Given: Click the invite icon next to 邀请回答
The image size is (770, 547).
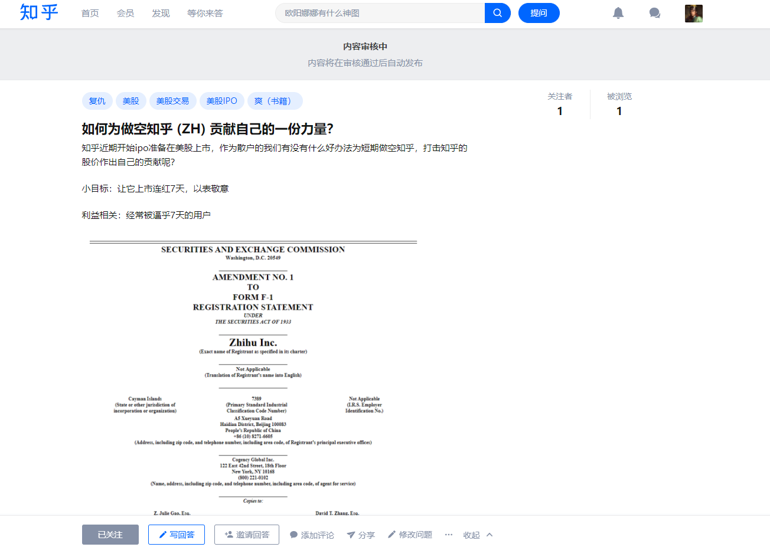Looking at the screenshot, I should click(227, 535).
